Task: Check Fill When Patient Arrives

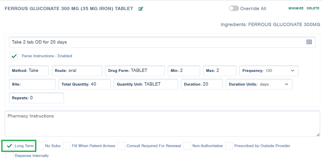Action: click(x=66, y=146)
